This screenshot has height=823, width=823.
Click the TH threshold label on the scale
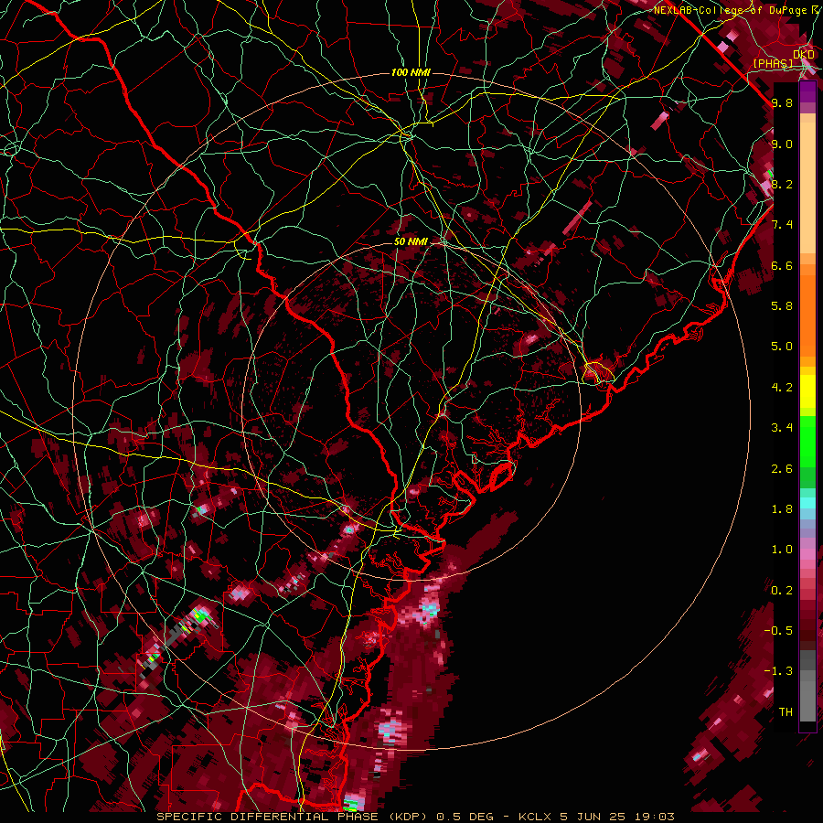786,712
